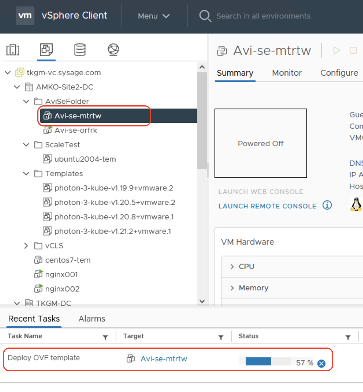
Task: Click the vSphere Client title
Action: pyautogui.click(x=74, y=15)
